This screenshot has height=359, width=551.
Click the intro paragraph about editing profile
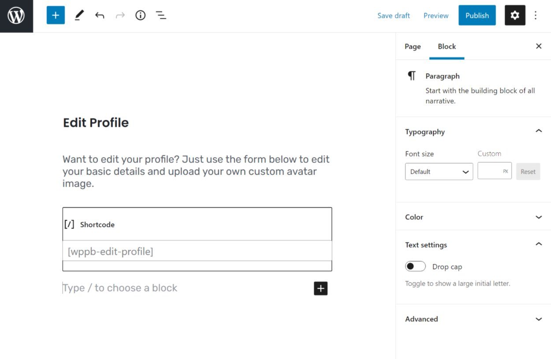click(196, 171)
